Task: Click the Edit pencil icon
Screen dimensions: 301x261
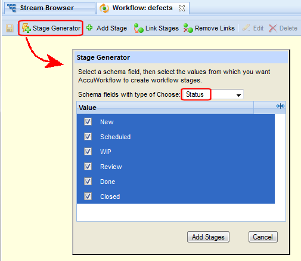Action: (246, 28)
